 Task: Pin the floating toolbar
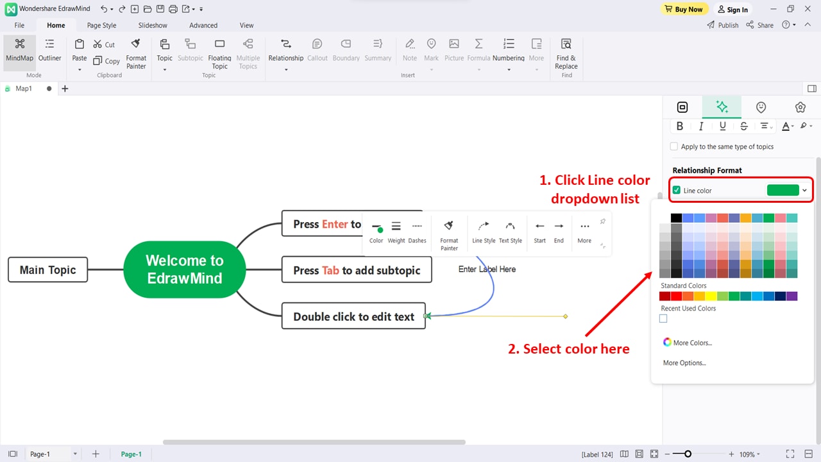[x=602, y=221]
